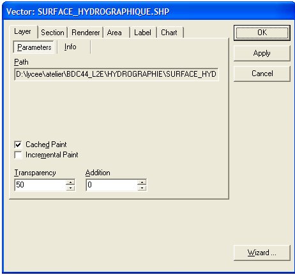This screenshot has height=275, width=295.
Task: Launch the Wizard dialog
Action: click(x=262, y=253)
